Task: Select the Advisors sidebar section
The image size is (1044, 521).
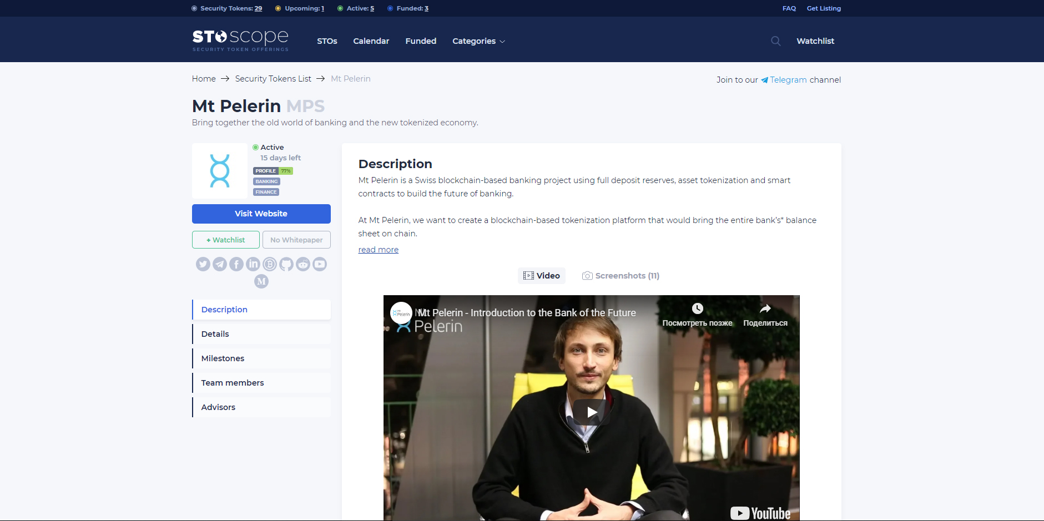Action: [x=261, y=407]
